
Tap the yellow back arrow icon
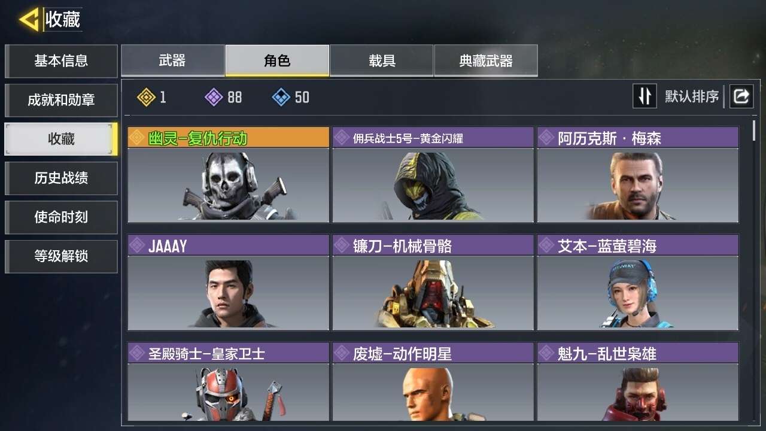click(29, 19)
